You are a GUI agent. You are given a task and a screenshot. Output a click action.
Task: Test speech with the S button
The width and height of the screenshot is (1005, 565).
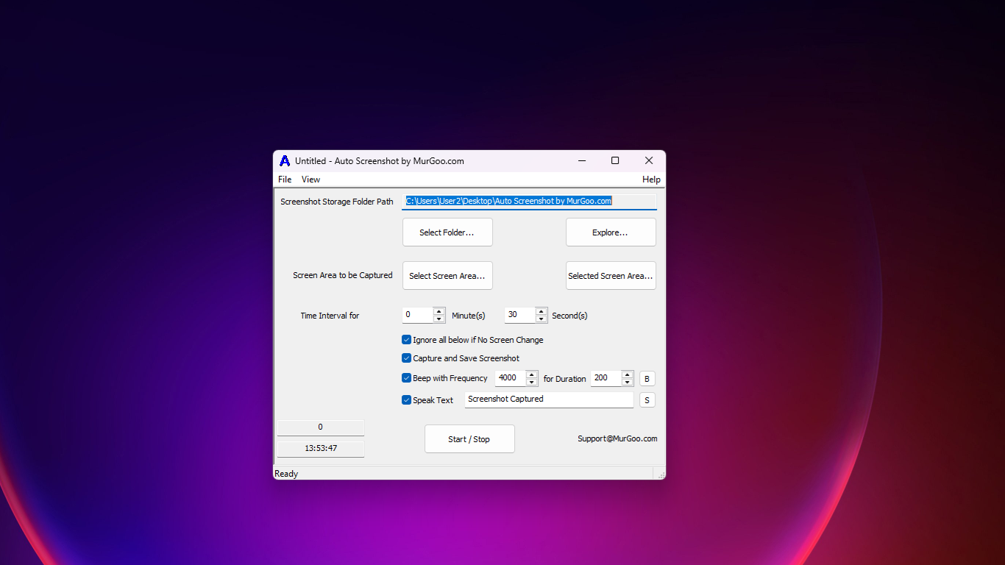[x=647, y=399]
